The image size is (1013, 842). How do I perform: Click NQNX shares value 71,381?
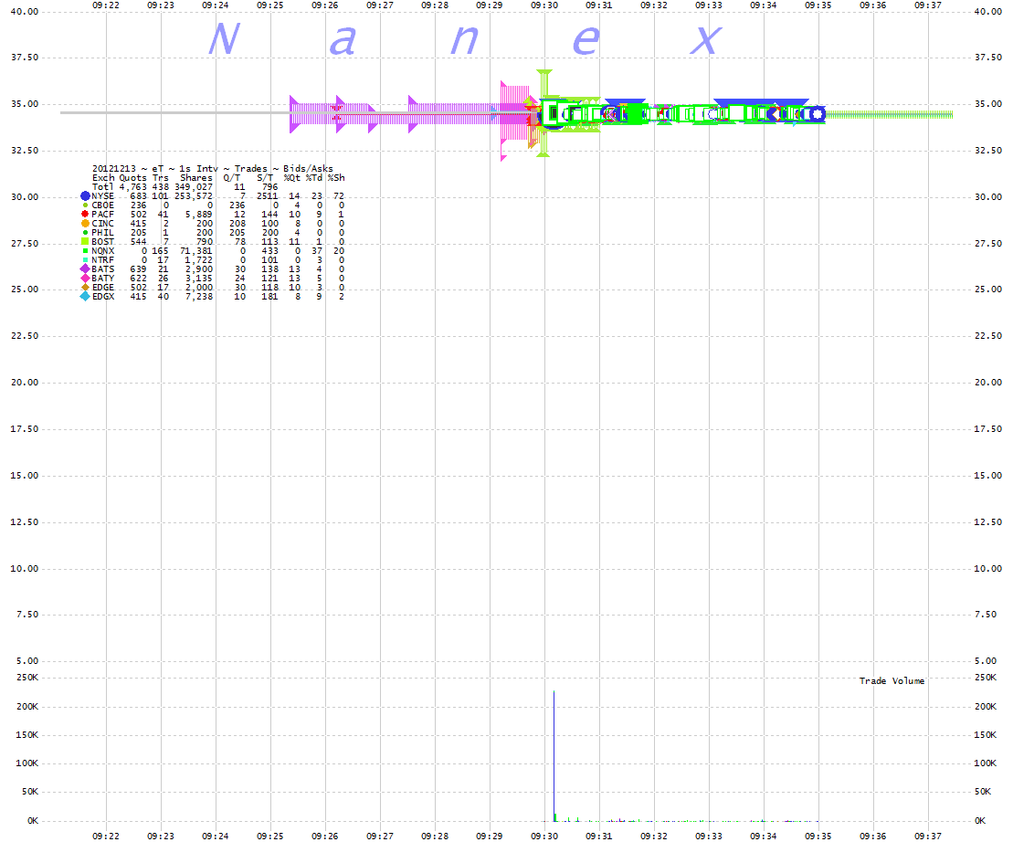click(196, 251)
